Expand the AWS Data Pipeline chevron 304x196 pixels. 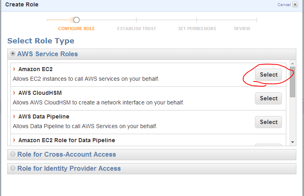pyautogui.click(x=14, y=116)
